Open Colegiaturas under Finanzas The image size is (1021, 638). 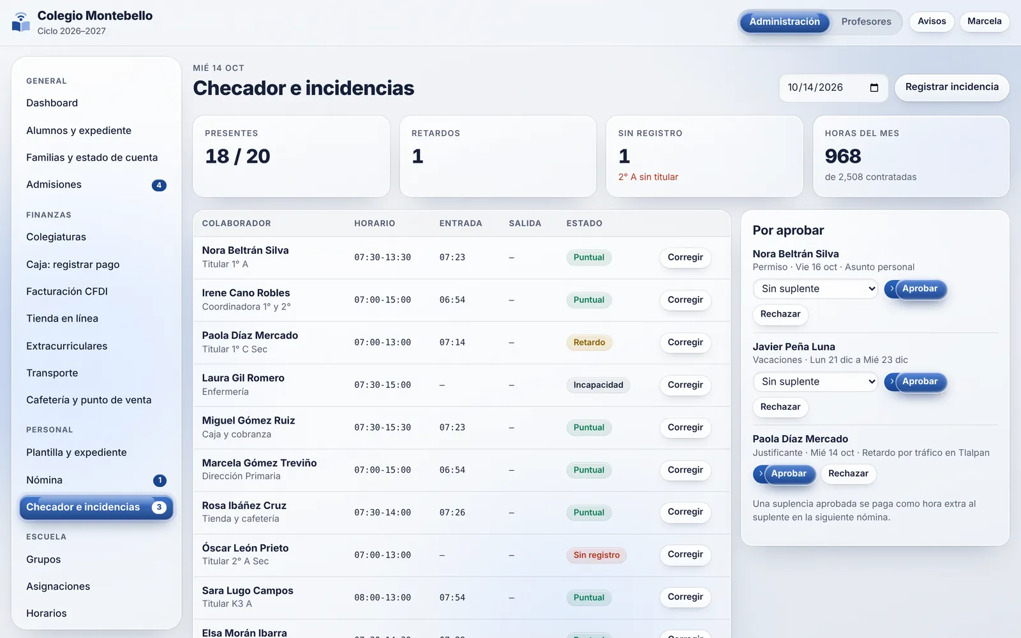[x=96, y=237]
